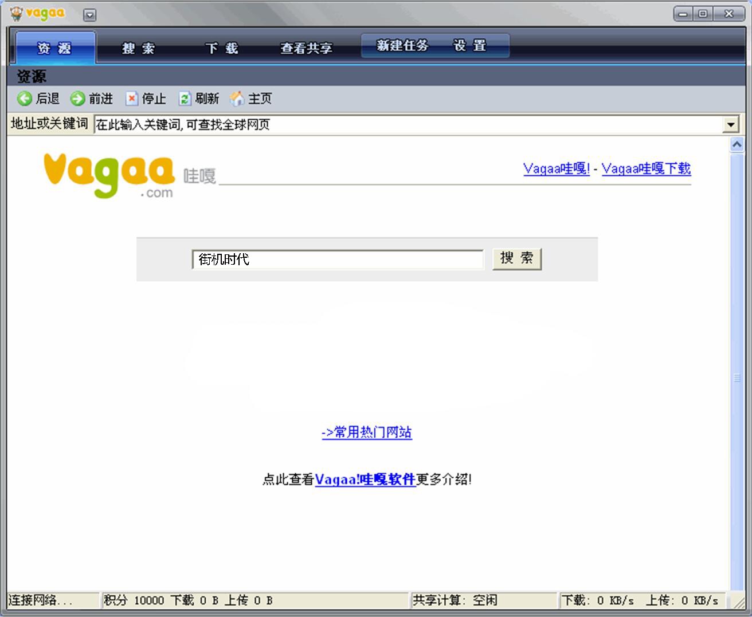Go to Home (主页) house icon

click(x=237, y=99)
